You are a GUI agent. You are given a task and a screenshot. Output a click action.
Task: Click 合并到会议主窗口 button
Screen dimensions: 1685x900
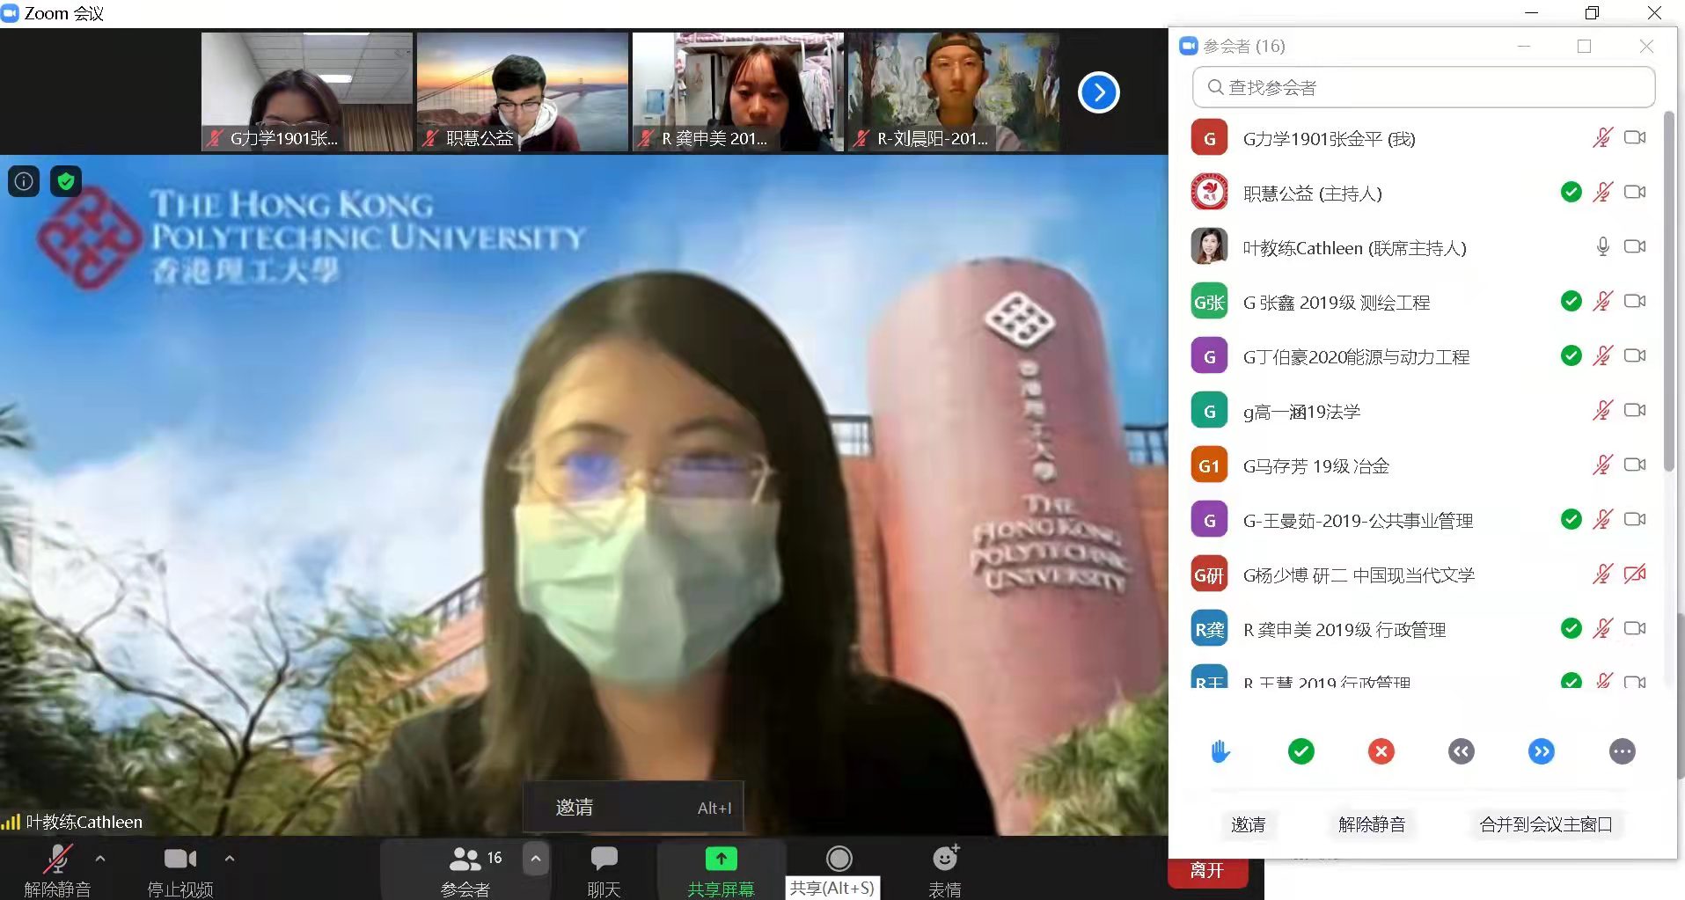[x=1545, y=824]
